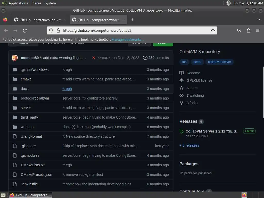Click the stars icon in the sidebar

181,88
